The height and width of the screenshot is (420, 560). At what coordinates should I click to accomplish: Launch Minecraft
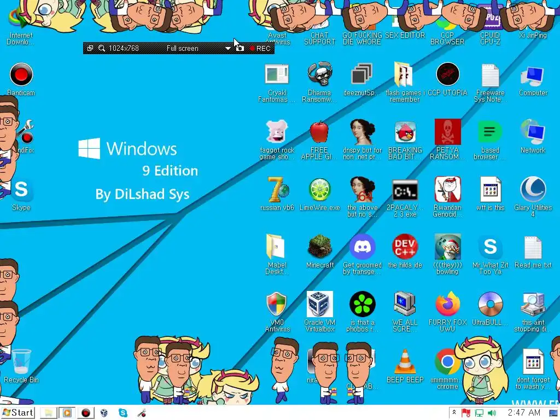click(319, 247)
